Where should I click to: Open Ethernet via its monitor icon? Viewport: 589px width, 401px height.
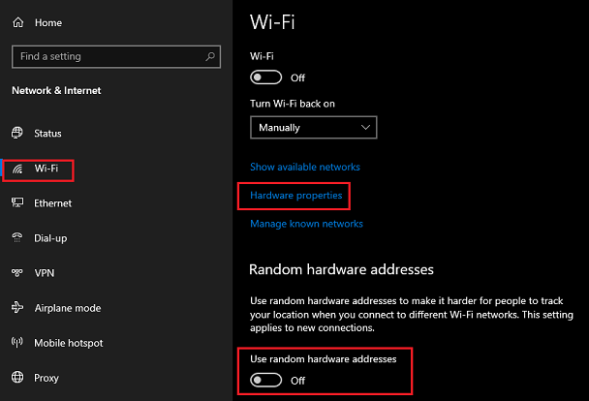(17, 203)
